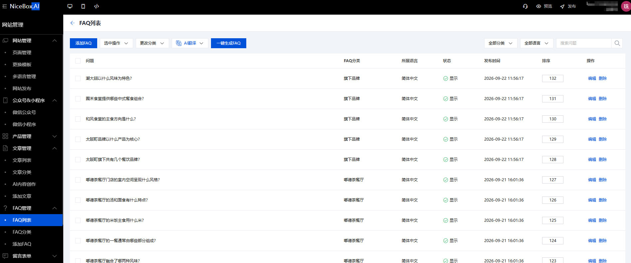Click the 搜索问题 search input field

(584, 43)
